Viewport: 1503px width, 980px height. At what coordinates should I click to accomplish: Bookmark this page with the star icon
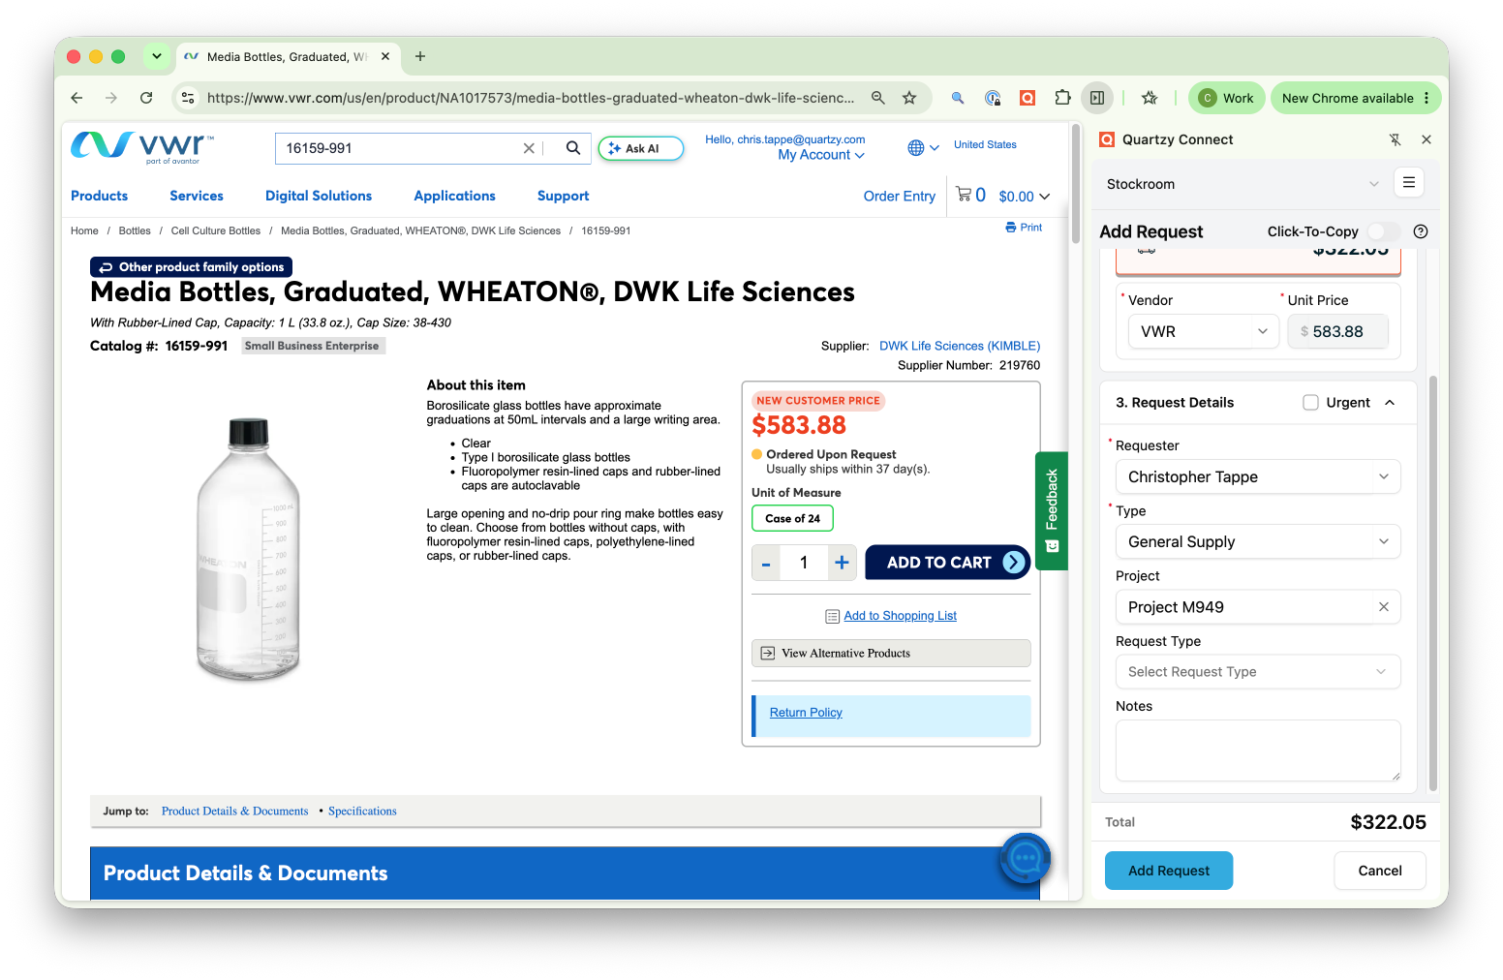pos(909,98)
